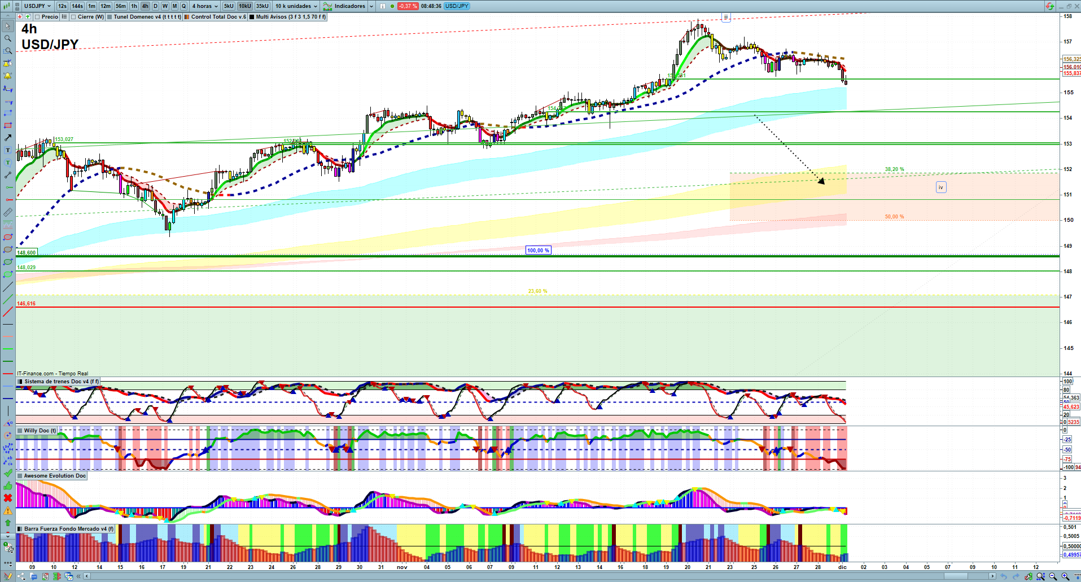Image resolution: width=1081 pixels, height=582 pixels.
Task: Zoom out using the minus magnifier
Action: pos(1053,576)
